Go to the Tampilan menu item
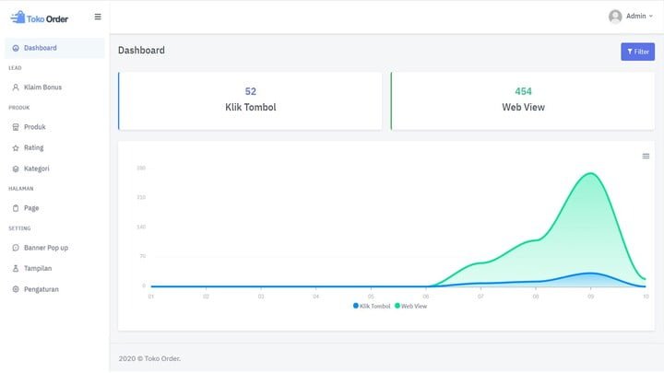The width and height of the screenshot is (664, 373). (x=38, y=268)
